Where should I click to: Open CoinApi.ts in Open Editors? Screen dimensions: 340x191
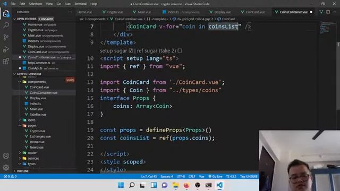(35, 68)
